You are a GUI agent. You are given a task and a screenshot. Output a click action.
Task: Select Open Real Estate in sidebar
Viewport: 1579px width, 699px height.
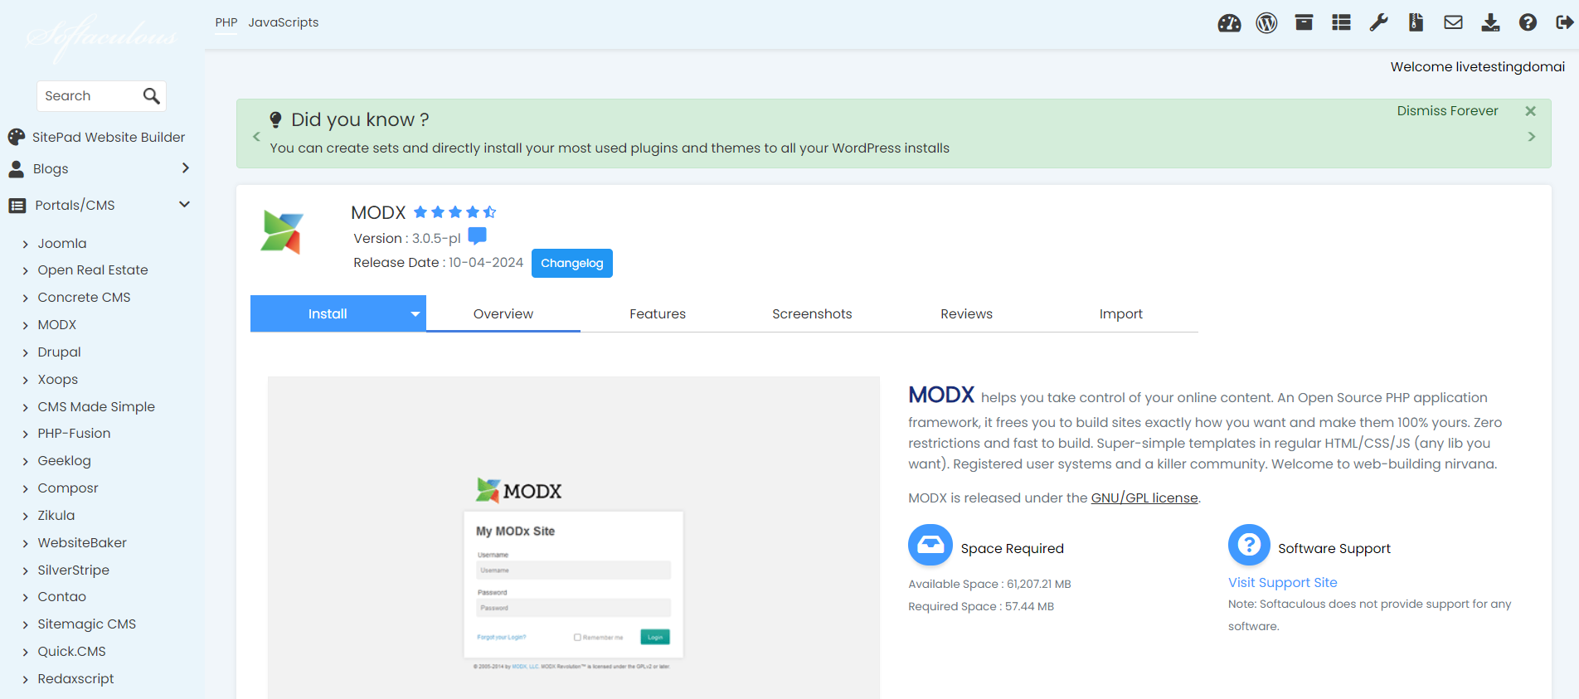coord(93,270)
